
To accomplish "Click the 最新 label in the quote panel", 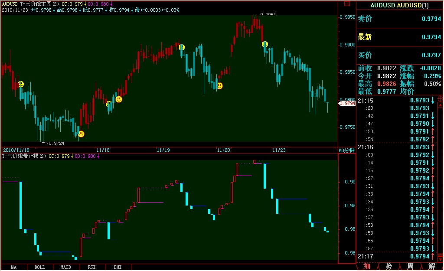I will coord(365,37).
